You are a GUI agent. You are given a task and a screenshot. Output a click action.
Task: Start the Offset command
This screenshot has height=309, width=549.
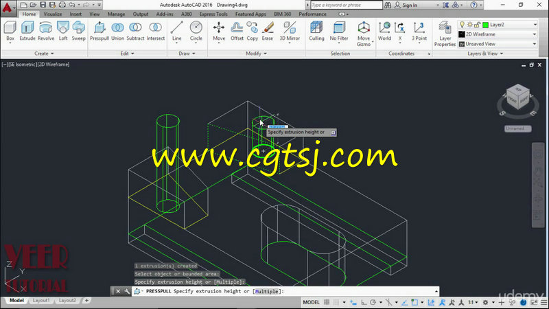click(x=237, y=31)
